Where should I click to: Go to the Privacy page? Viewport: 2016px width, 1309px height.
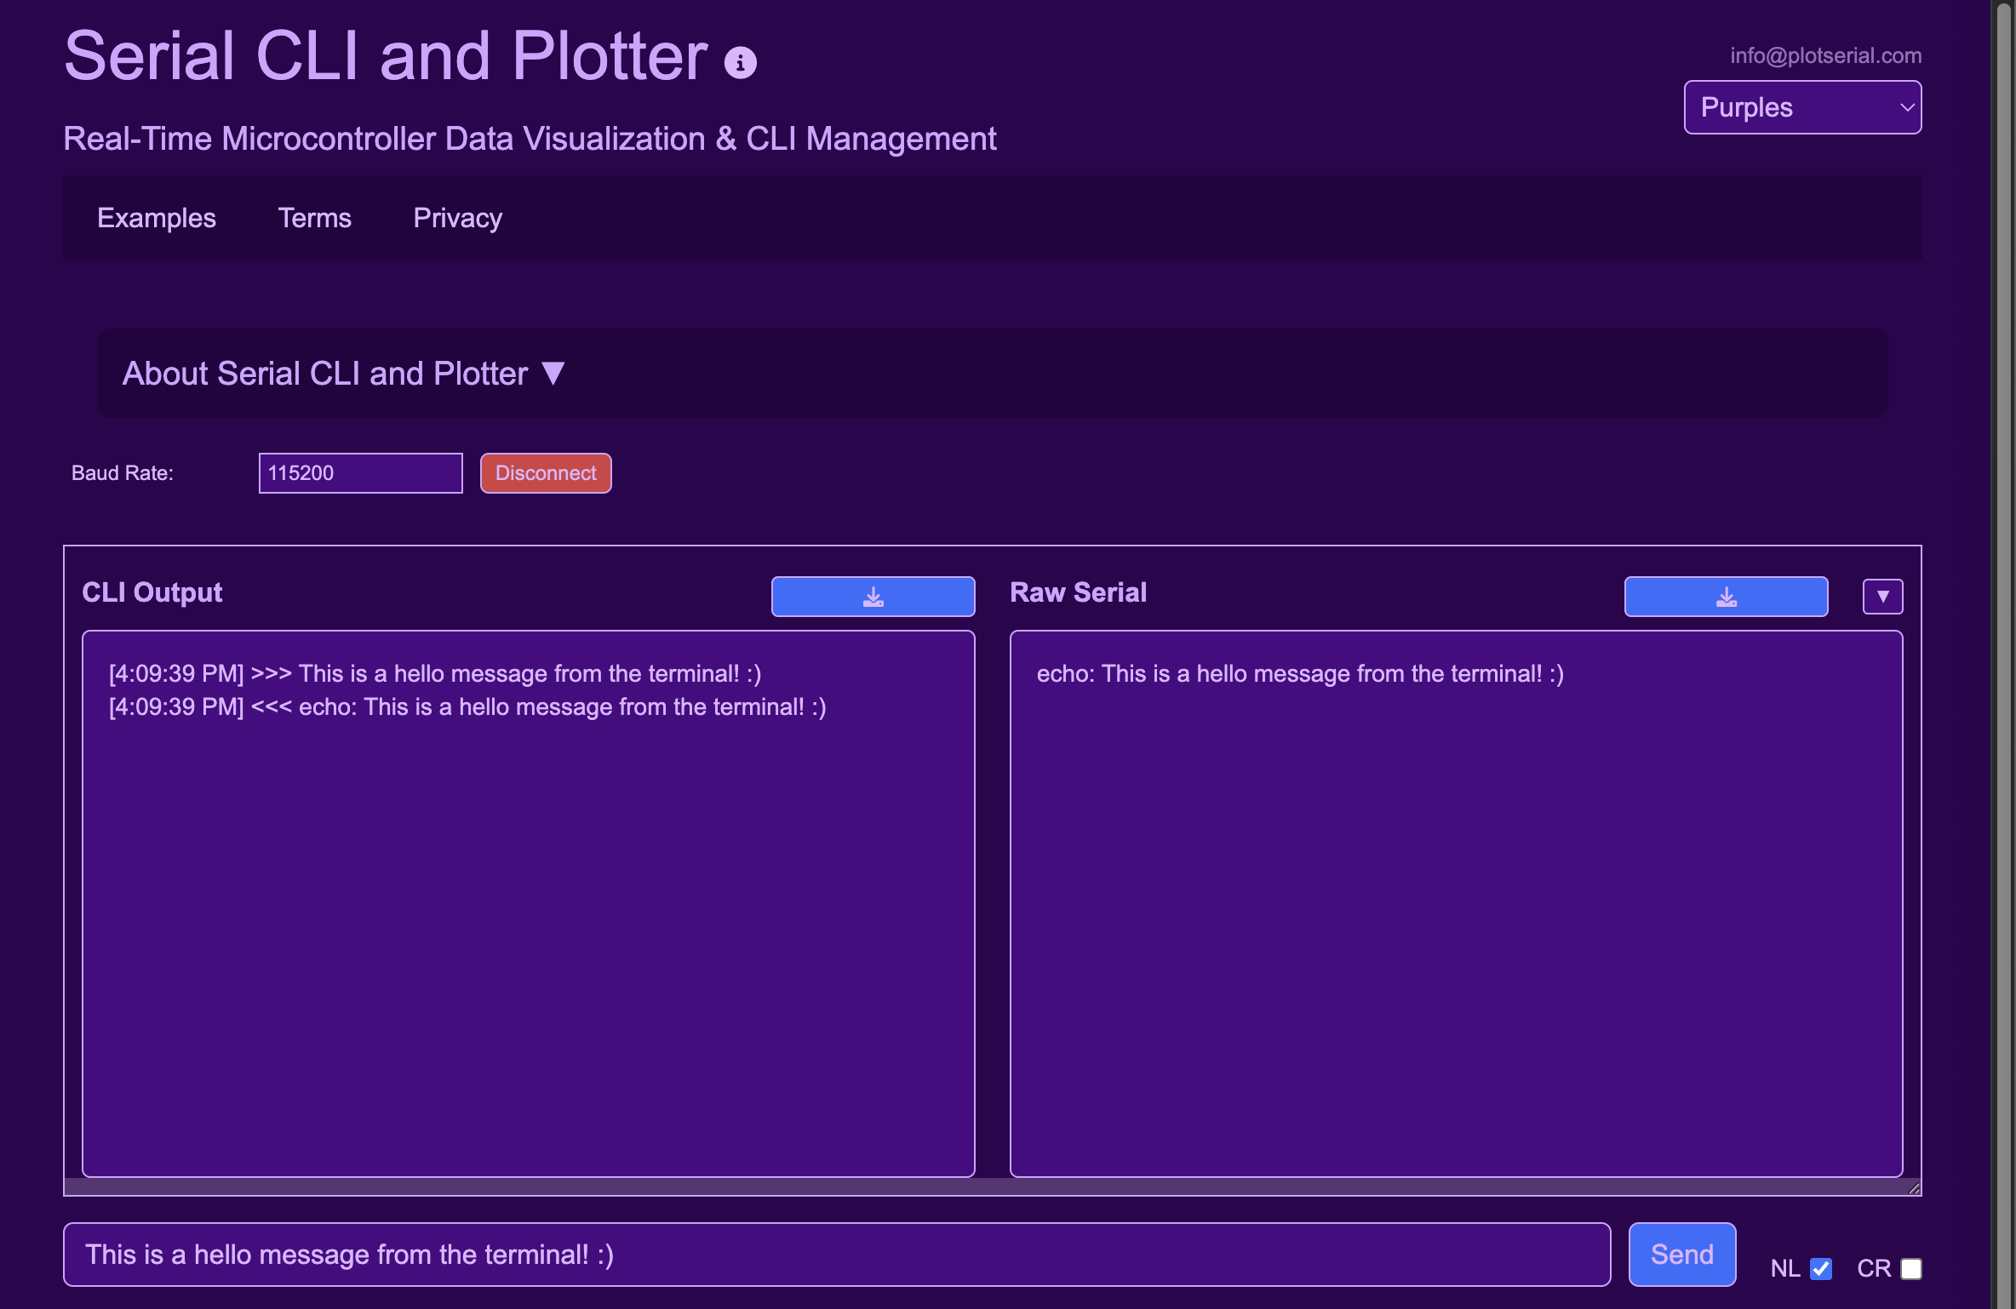[x=457, y=218]
